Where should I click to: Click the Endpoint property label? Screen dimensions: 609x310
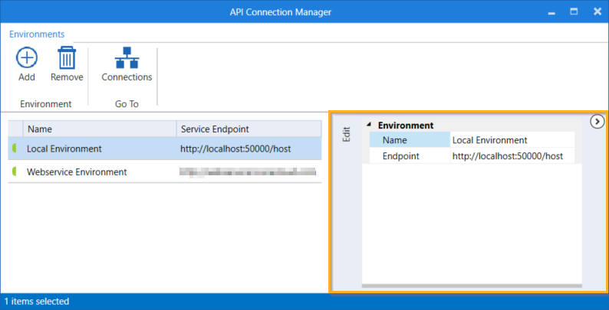pyautogui.click(x=410, y=156)
